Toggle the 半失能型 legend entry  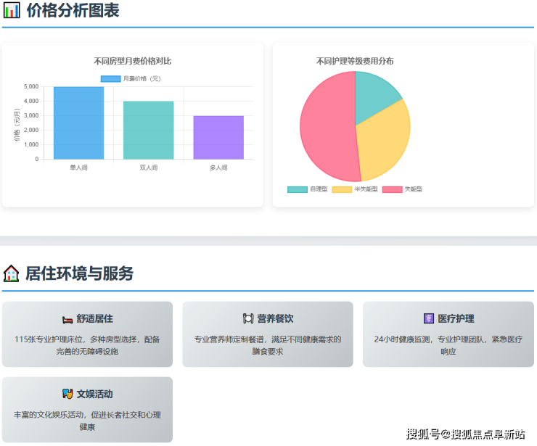pos(355,189)
